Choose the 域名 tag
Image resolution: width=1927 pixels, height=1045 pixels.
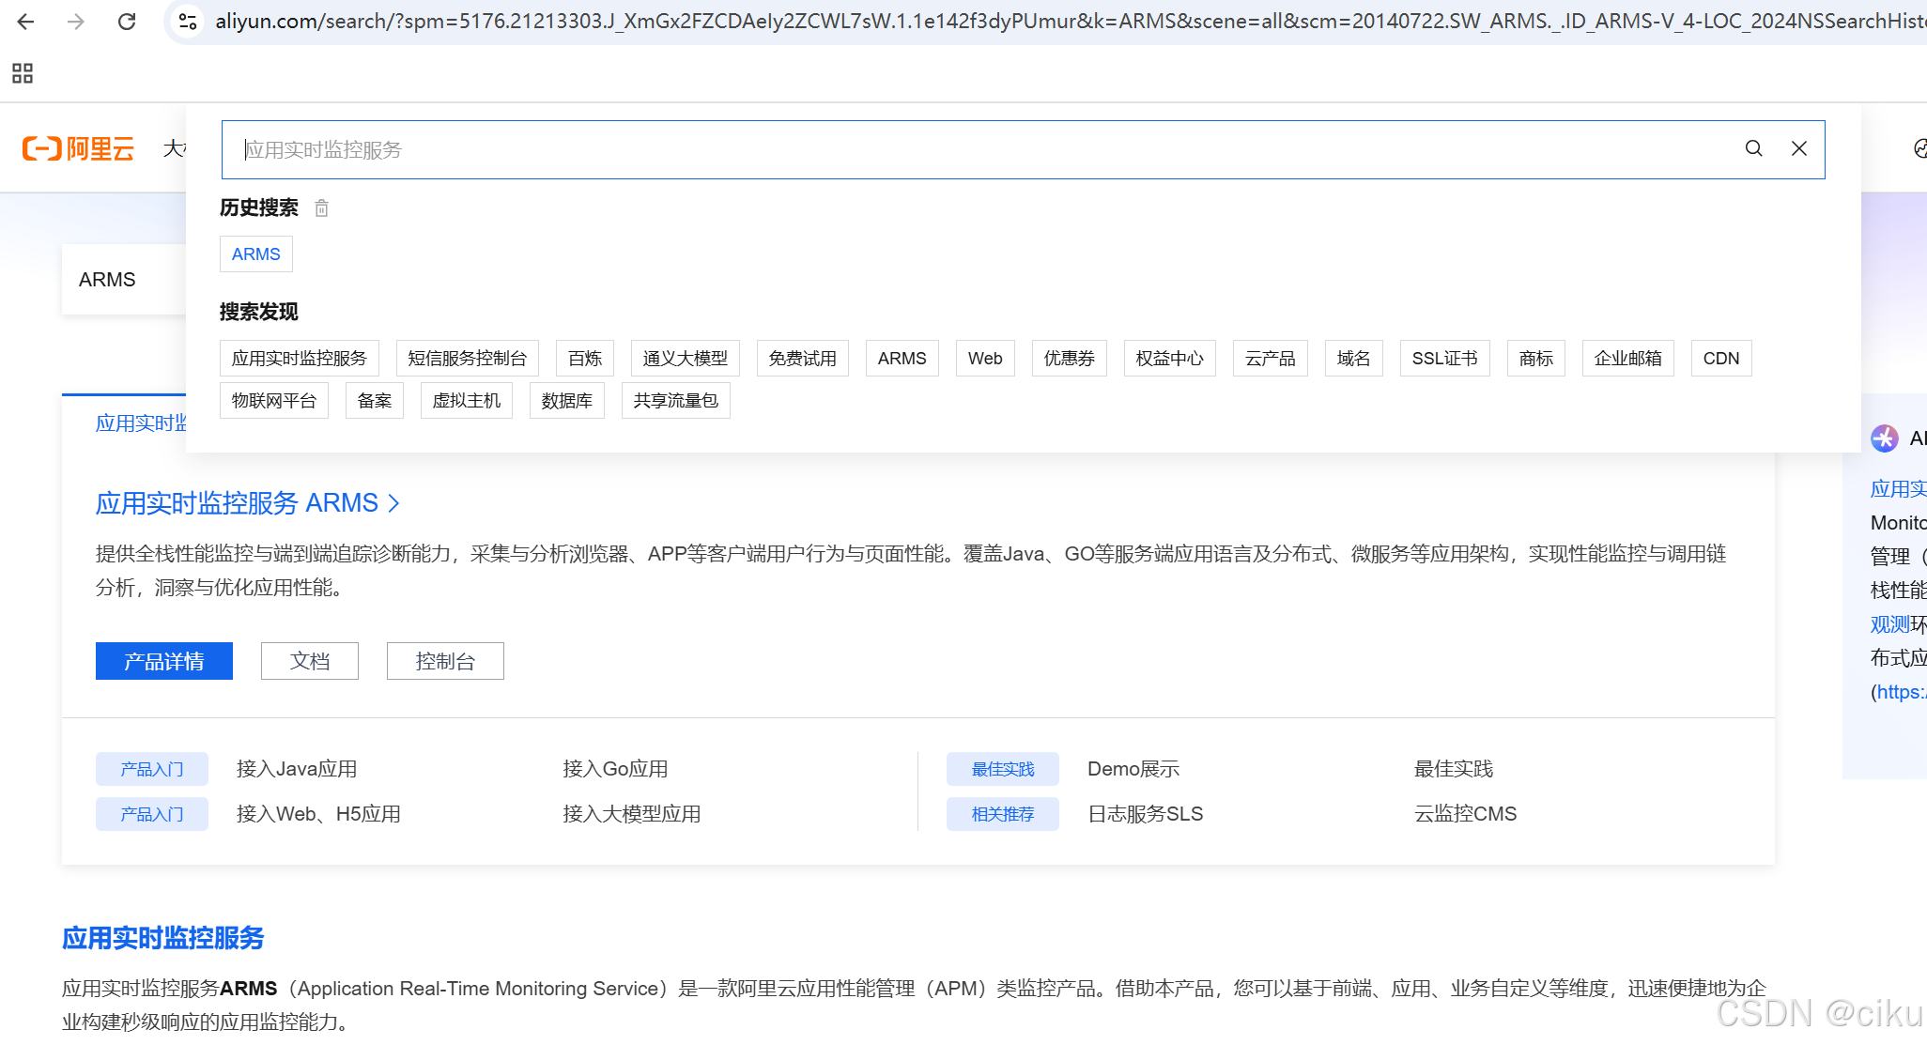point(1354,358)
